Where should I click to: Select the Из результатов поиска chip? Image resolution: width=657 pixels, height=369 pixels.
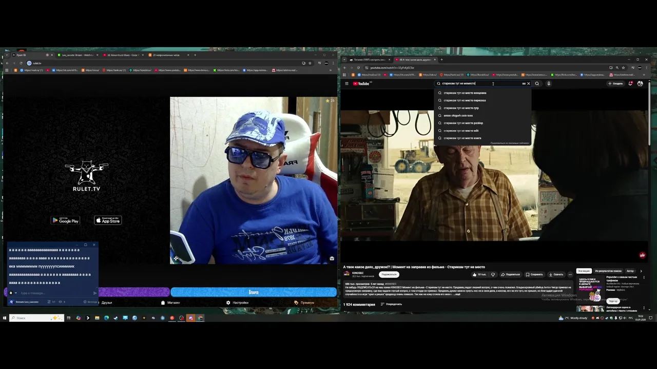click(x=608, y=271)
